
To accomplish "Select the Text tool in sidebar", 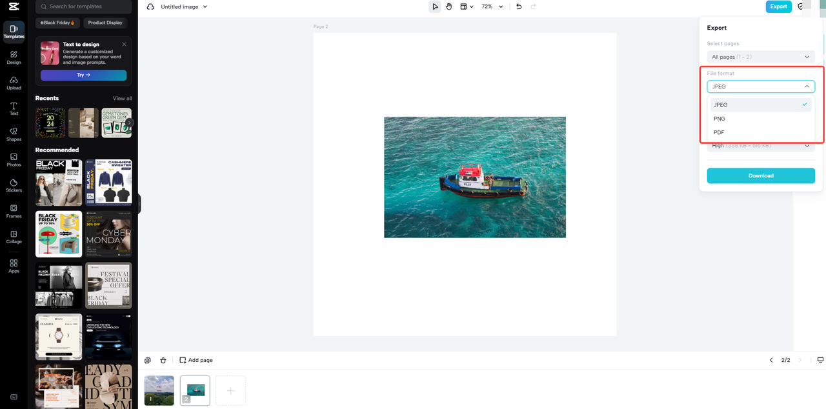I will 14,108.
